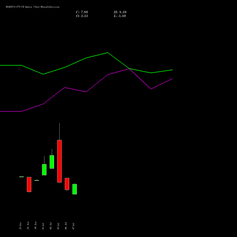Click the closing price value C: 7.80

[x=82, y=12]
